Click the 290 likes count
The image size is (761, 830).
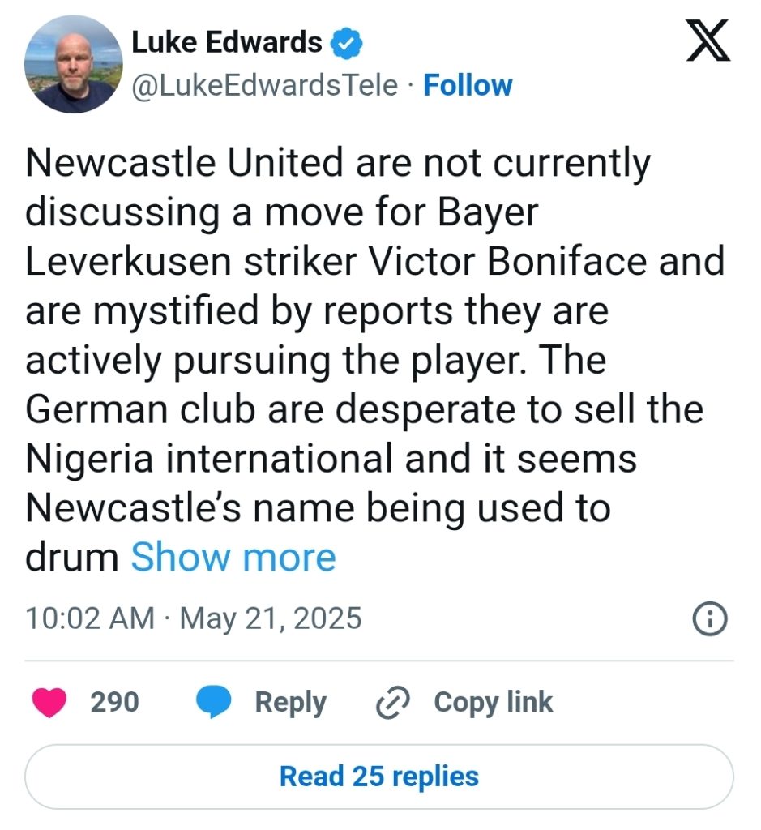(x=114, y=703)
